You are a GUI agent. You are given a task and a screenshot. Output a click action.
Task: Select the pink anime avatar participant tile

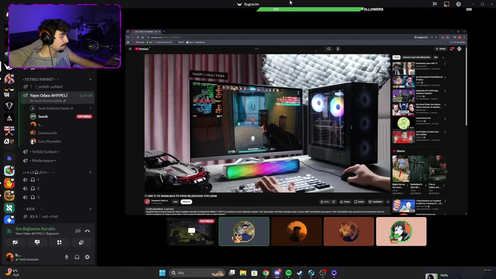click(401, 232)
